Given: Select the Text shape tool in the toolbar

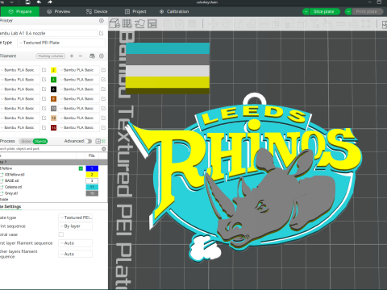Looking at the screenshot, I should pos(315,24).
